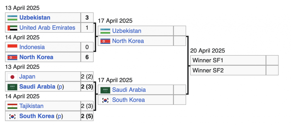Click the bold Uzbekistan flag beside score 3
The width and height of the screenshot is (291, 129).
tap(12, 18)
